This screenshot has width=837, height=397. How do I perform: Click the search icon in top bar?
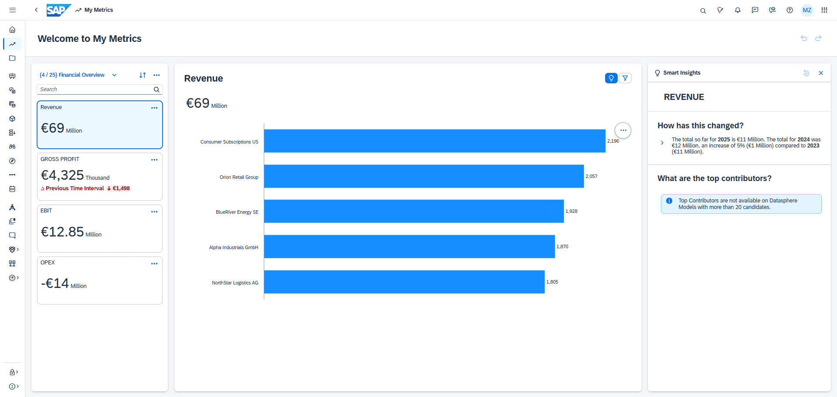click(x=703, y=10)
